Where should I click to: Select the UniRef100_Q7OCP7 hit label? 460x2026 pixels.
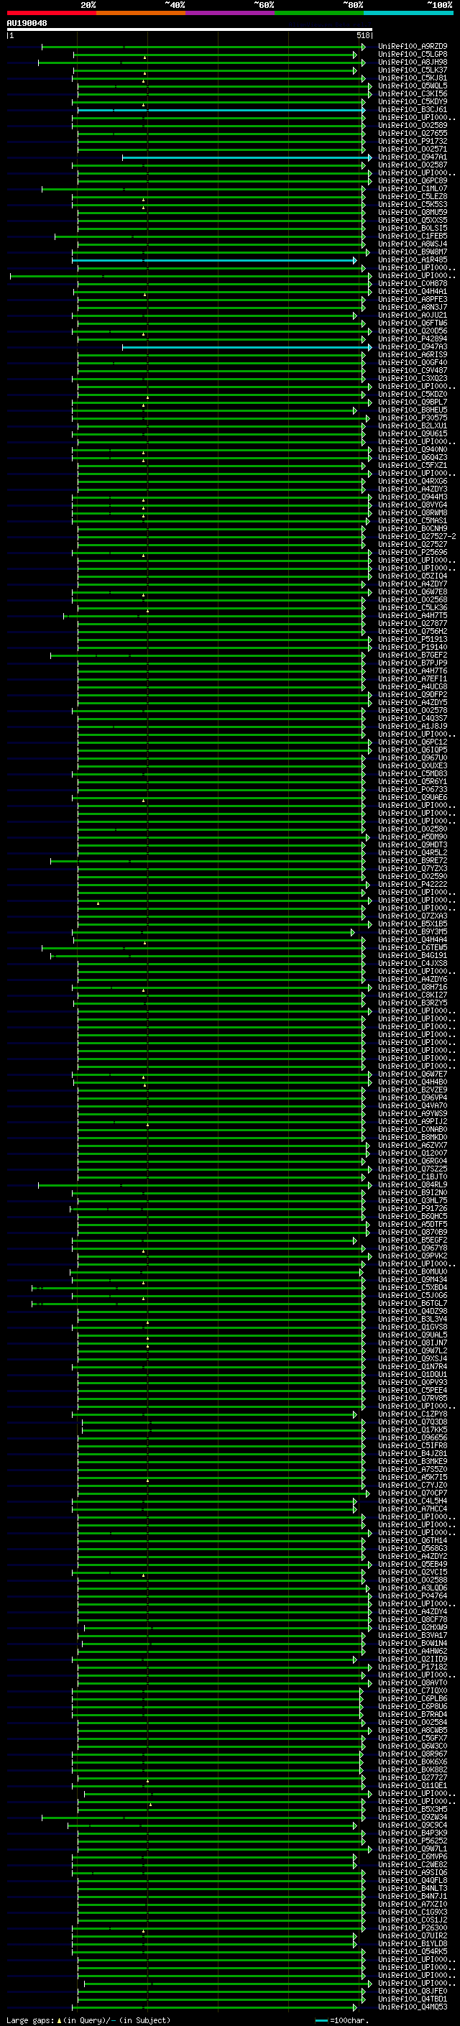pyautogui.click(x=413, y=1493)
